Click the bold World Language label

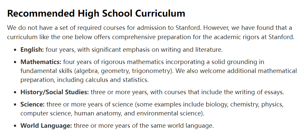(x=46, y=126)
